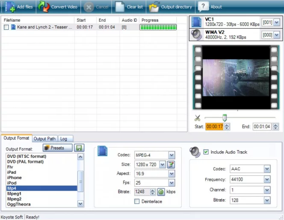The width and height of the screenshot is (284, 220).
Task: Click the green save preset floppy icon
Action: point(79,148)
